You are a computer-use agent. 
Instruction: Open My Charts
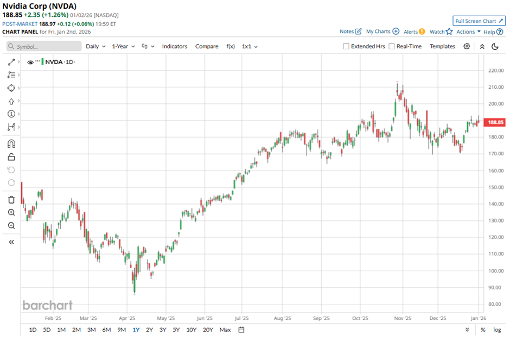tap(382, 31)
